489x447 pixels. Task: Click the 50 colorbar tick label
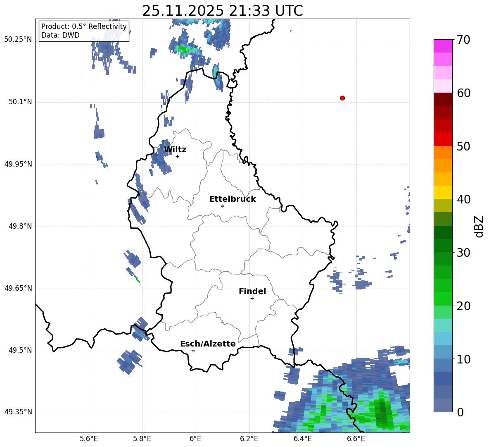coord(464,146)
